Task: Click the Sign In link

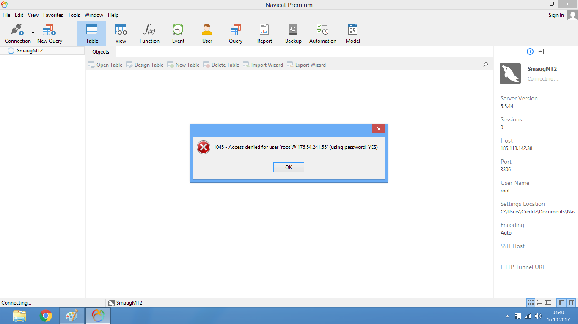Action: pos(556,15)
